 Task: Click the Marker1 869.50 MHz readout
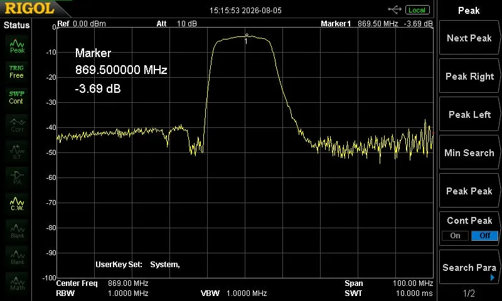point(359,24)
